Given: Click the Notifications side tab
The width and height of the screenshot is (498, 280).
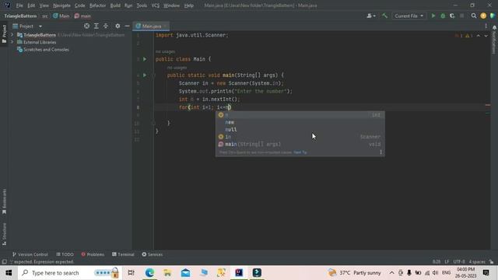Looking at the screenshot, I should click(x=494, y=40).
